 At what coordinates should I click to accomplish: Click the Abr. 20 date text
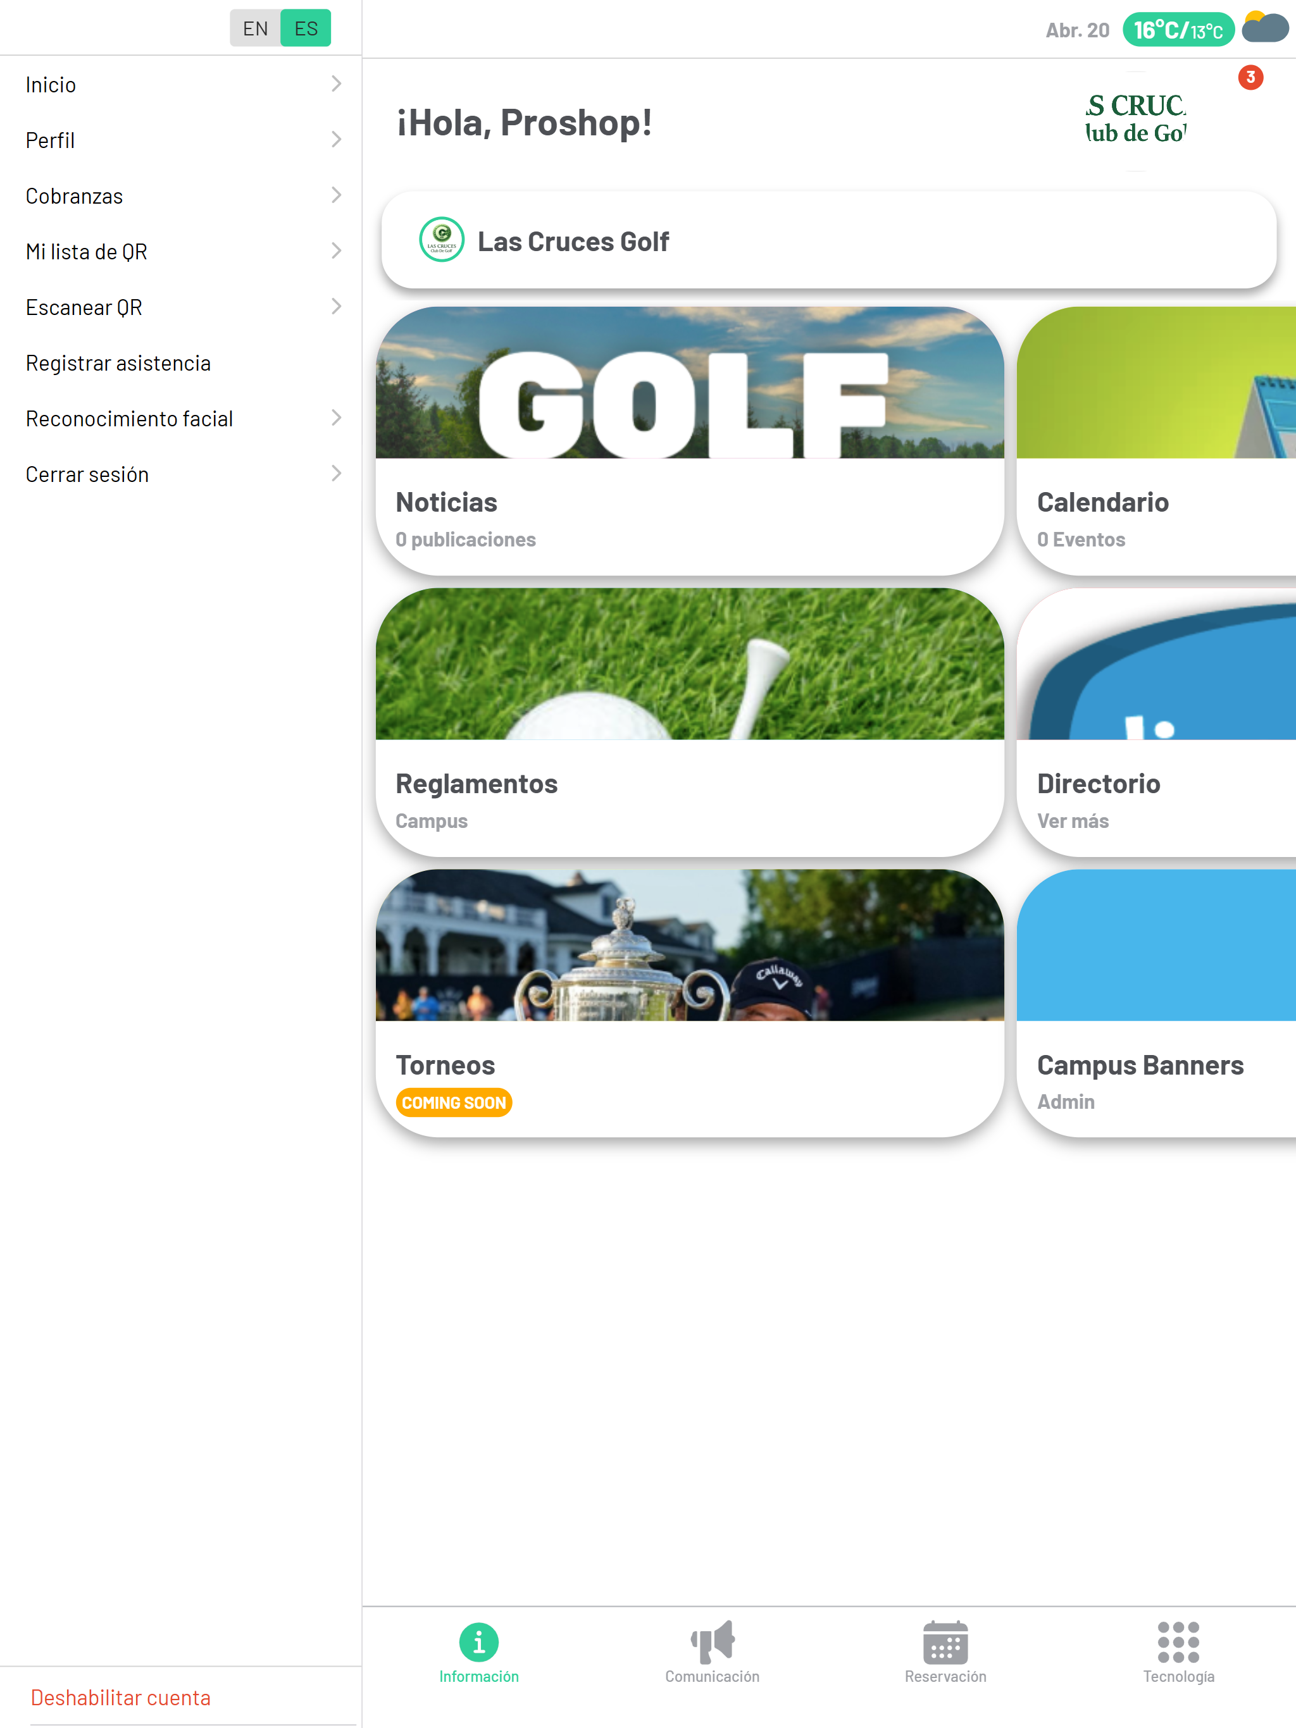pyautogui.click(x=1077, y=30)
